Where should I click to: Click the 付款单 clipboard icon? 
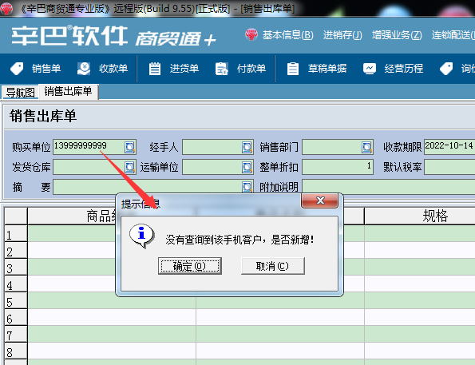(x=222, y=69)
